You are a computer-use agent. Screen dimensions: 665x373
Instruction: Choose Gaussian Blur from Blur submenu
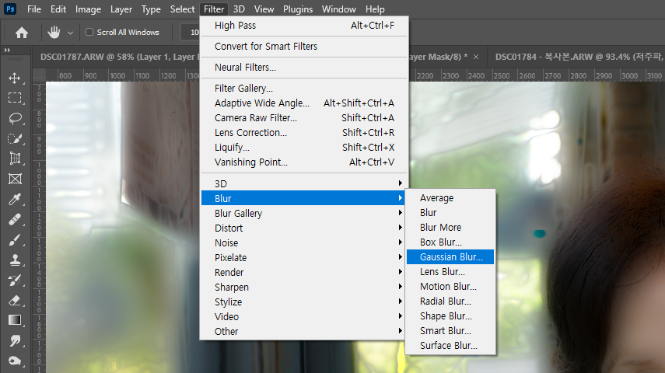450,257
